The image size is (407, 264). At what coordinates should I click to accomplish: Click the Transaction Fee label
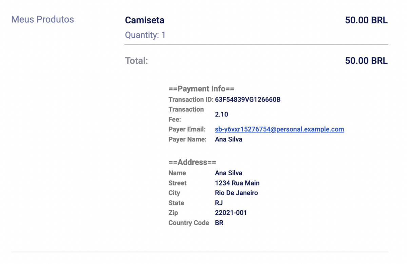(186, 114)
